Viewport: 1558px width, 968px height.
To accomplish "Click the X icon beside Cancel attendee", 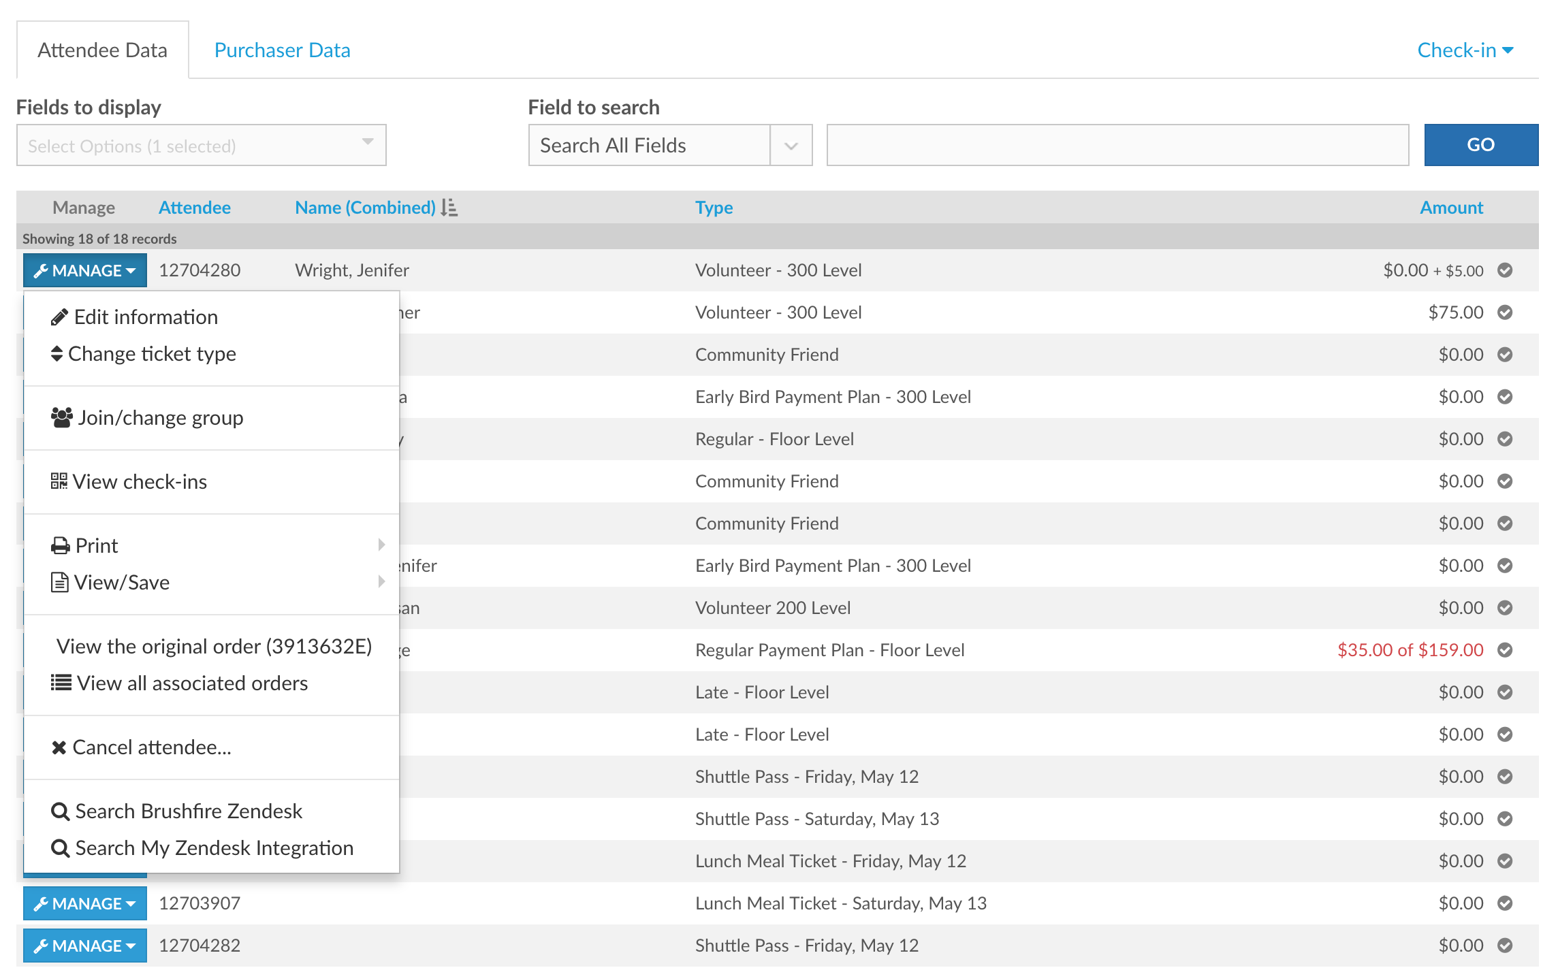I will (x=59, y=747).
